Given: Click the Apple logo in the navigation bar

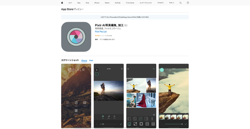Looking at the screenshot, I should coord(62,3).
